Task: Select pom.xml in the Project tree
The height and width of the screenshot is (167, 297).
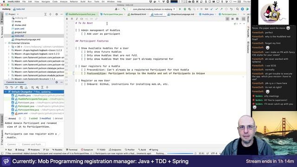Action: (19, 29)
